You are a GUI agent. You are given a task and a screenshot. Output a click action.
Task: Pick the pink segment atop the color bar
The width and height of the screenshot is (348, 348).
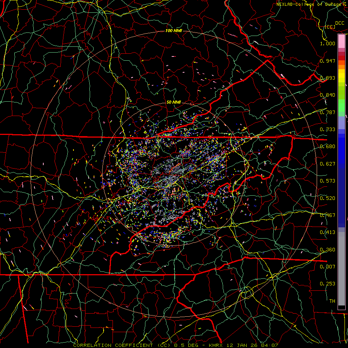pos(341,41)
